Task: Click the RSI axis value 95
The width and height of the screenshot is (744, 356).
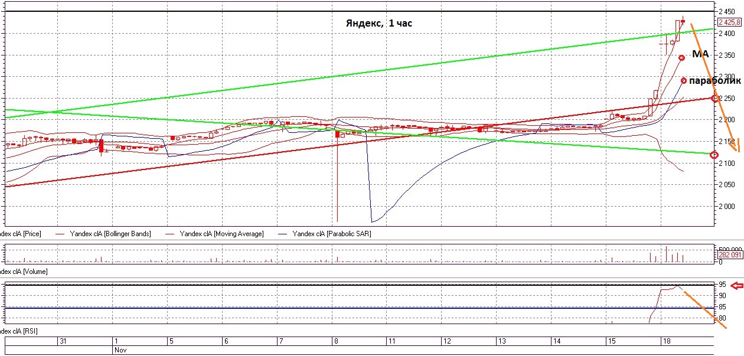Action: click(x=722, y=285)
